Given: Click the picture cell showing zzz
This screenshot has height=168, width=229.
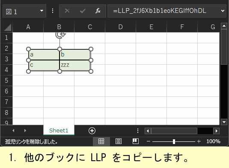Looking at the screenshot, I should click(75, 65).
